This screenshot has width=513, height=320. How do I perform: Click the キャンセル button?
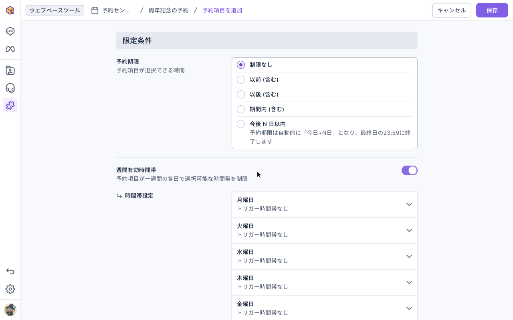452,10
